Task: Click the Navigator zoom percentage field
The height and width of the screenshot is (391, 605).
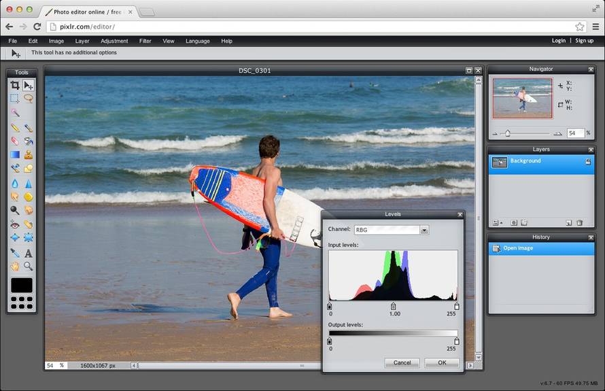Action: (x=575, y=133)
